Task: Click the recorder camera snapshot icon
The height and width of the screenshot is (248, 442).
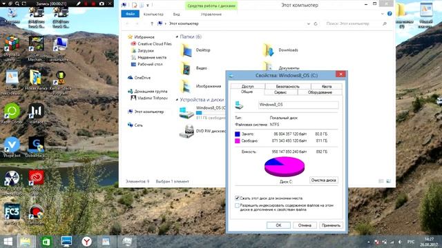Action: 102,3
